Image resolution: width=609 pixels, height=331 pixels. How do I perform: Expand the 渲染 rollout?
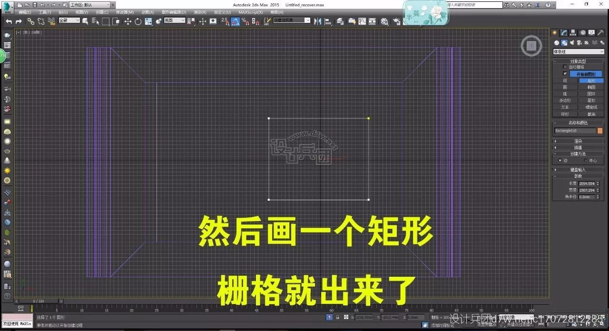[x=578, y=141]
